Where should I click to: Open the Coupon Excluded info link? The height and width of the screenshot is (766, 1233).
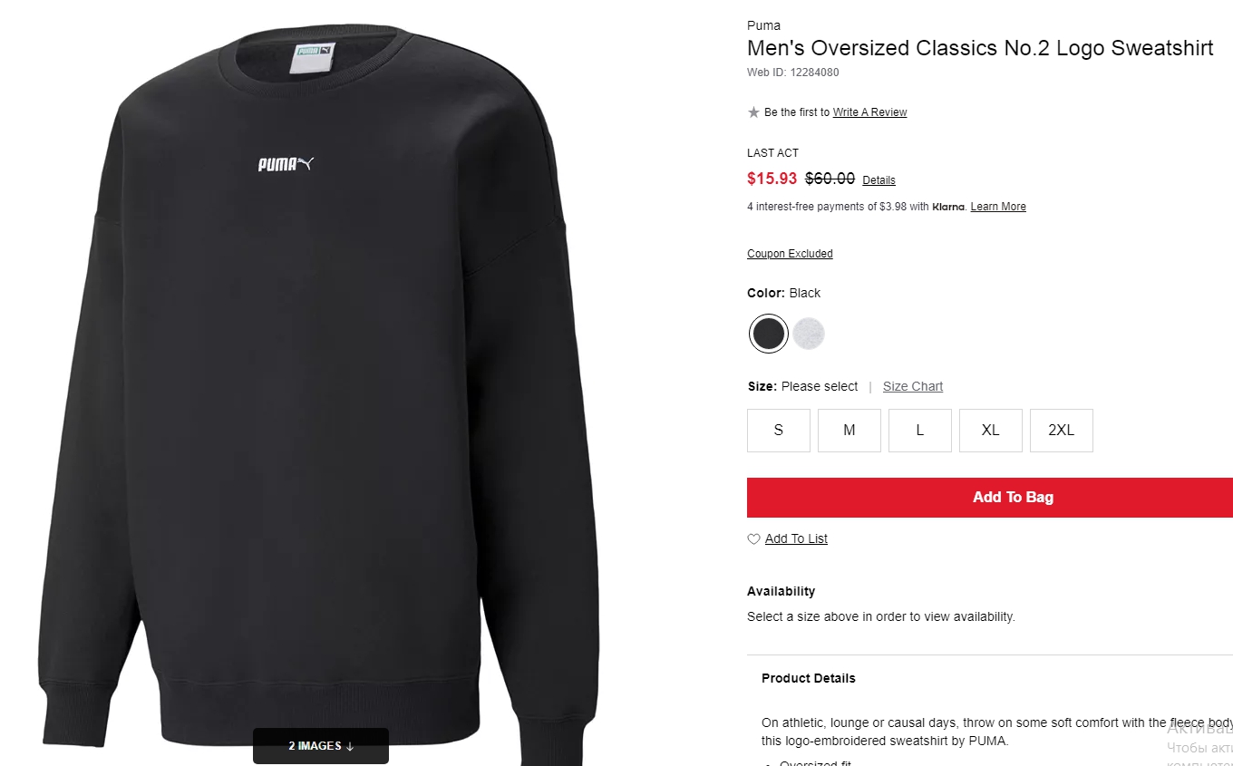tap(790, 254)
